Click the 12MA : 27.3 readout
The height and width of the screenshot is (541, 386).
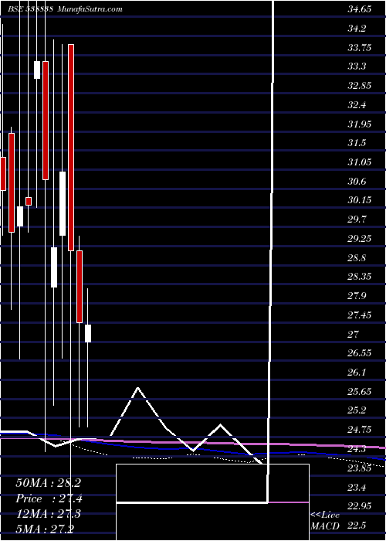pyautogui.click(x=48, y=514)
